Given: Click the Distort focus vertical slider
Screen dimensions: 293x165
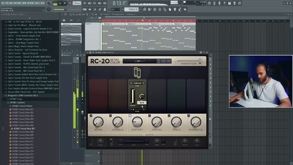Looking at the screenshot, I should [x=133, y=96].
